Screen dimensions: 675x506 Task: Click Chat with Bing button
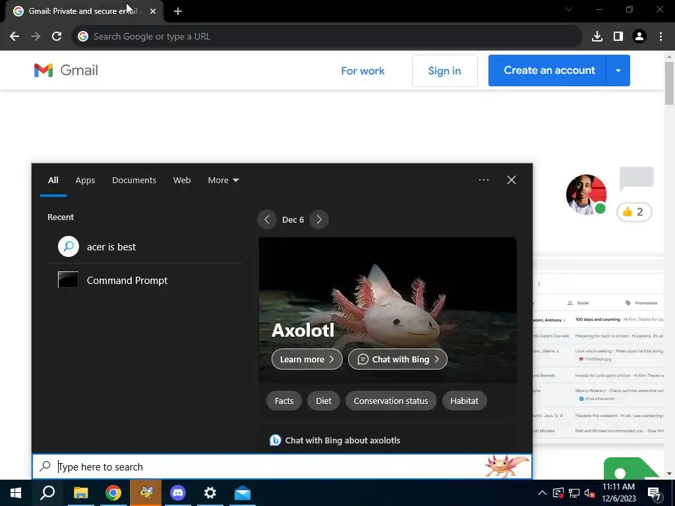coord(397,359)
